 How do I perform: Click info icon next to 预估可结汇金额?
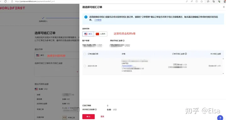point(124,41)
